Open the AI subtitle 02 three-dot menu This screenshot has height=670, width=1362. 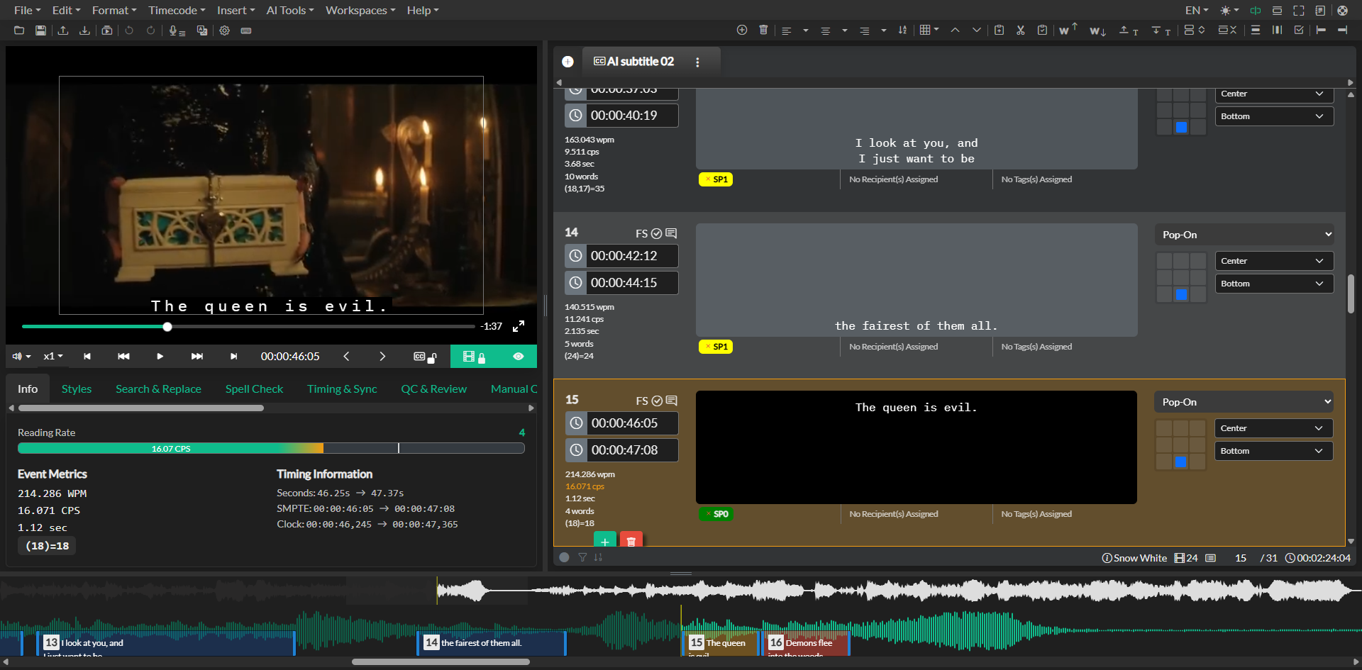(x=697, y=62)
